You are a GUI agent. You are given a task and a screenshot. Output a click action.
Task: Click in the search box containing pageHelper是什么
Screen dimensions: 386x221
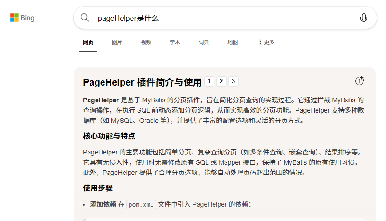(x=225, y=18)
